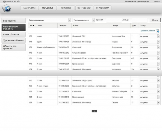Click '1 ком. студия' in row 166
The height and width of the screenshot is (131, 162).
click(43, 86)
